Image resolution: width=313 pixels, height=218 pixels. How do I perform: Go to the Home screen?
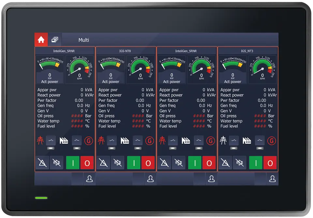point(41,39)
